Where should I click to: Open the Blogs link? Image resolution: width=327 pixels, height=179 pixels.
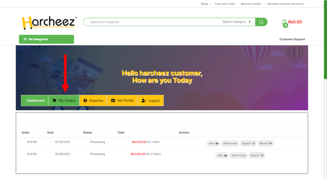coord(205,4)
